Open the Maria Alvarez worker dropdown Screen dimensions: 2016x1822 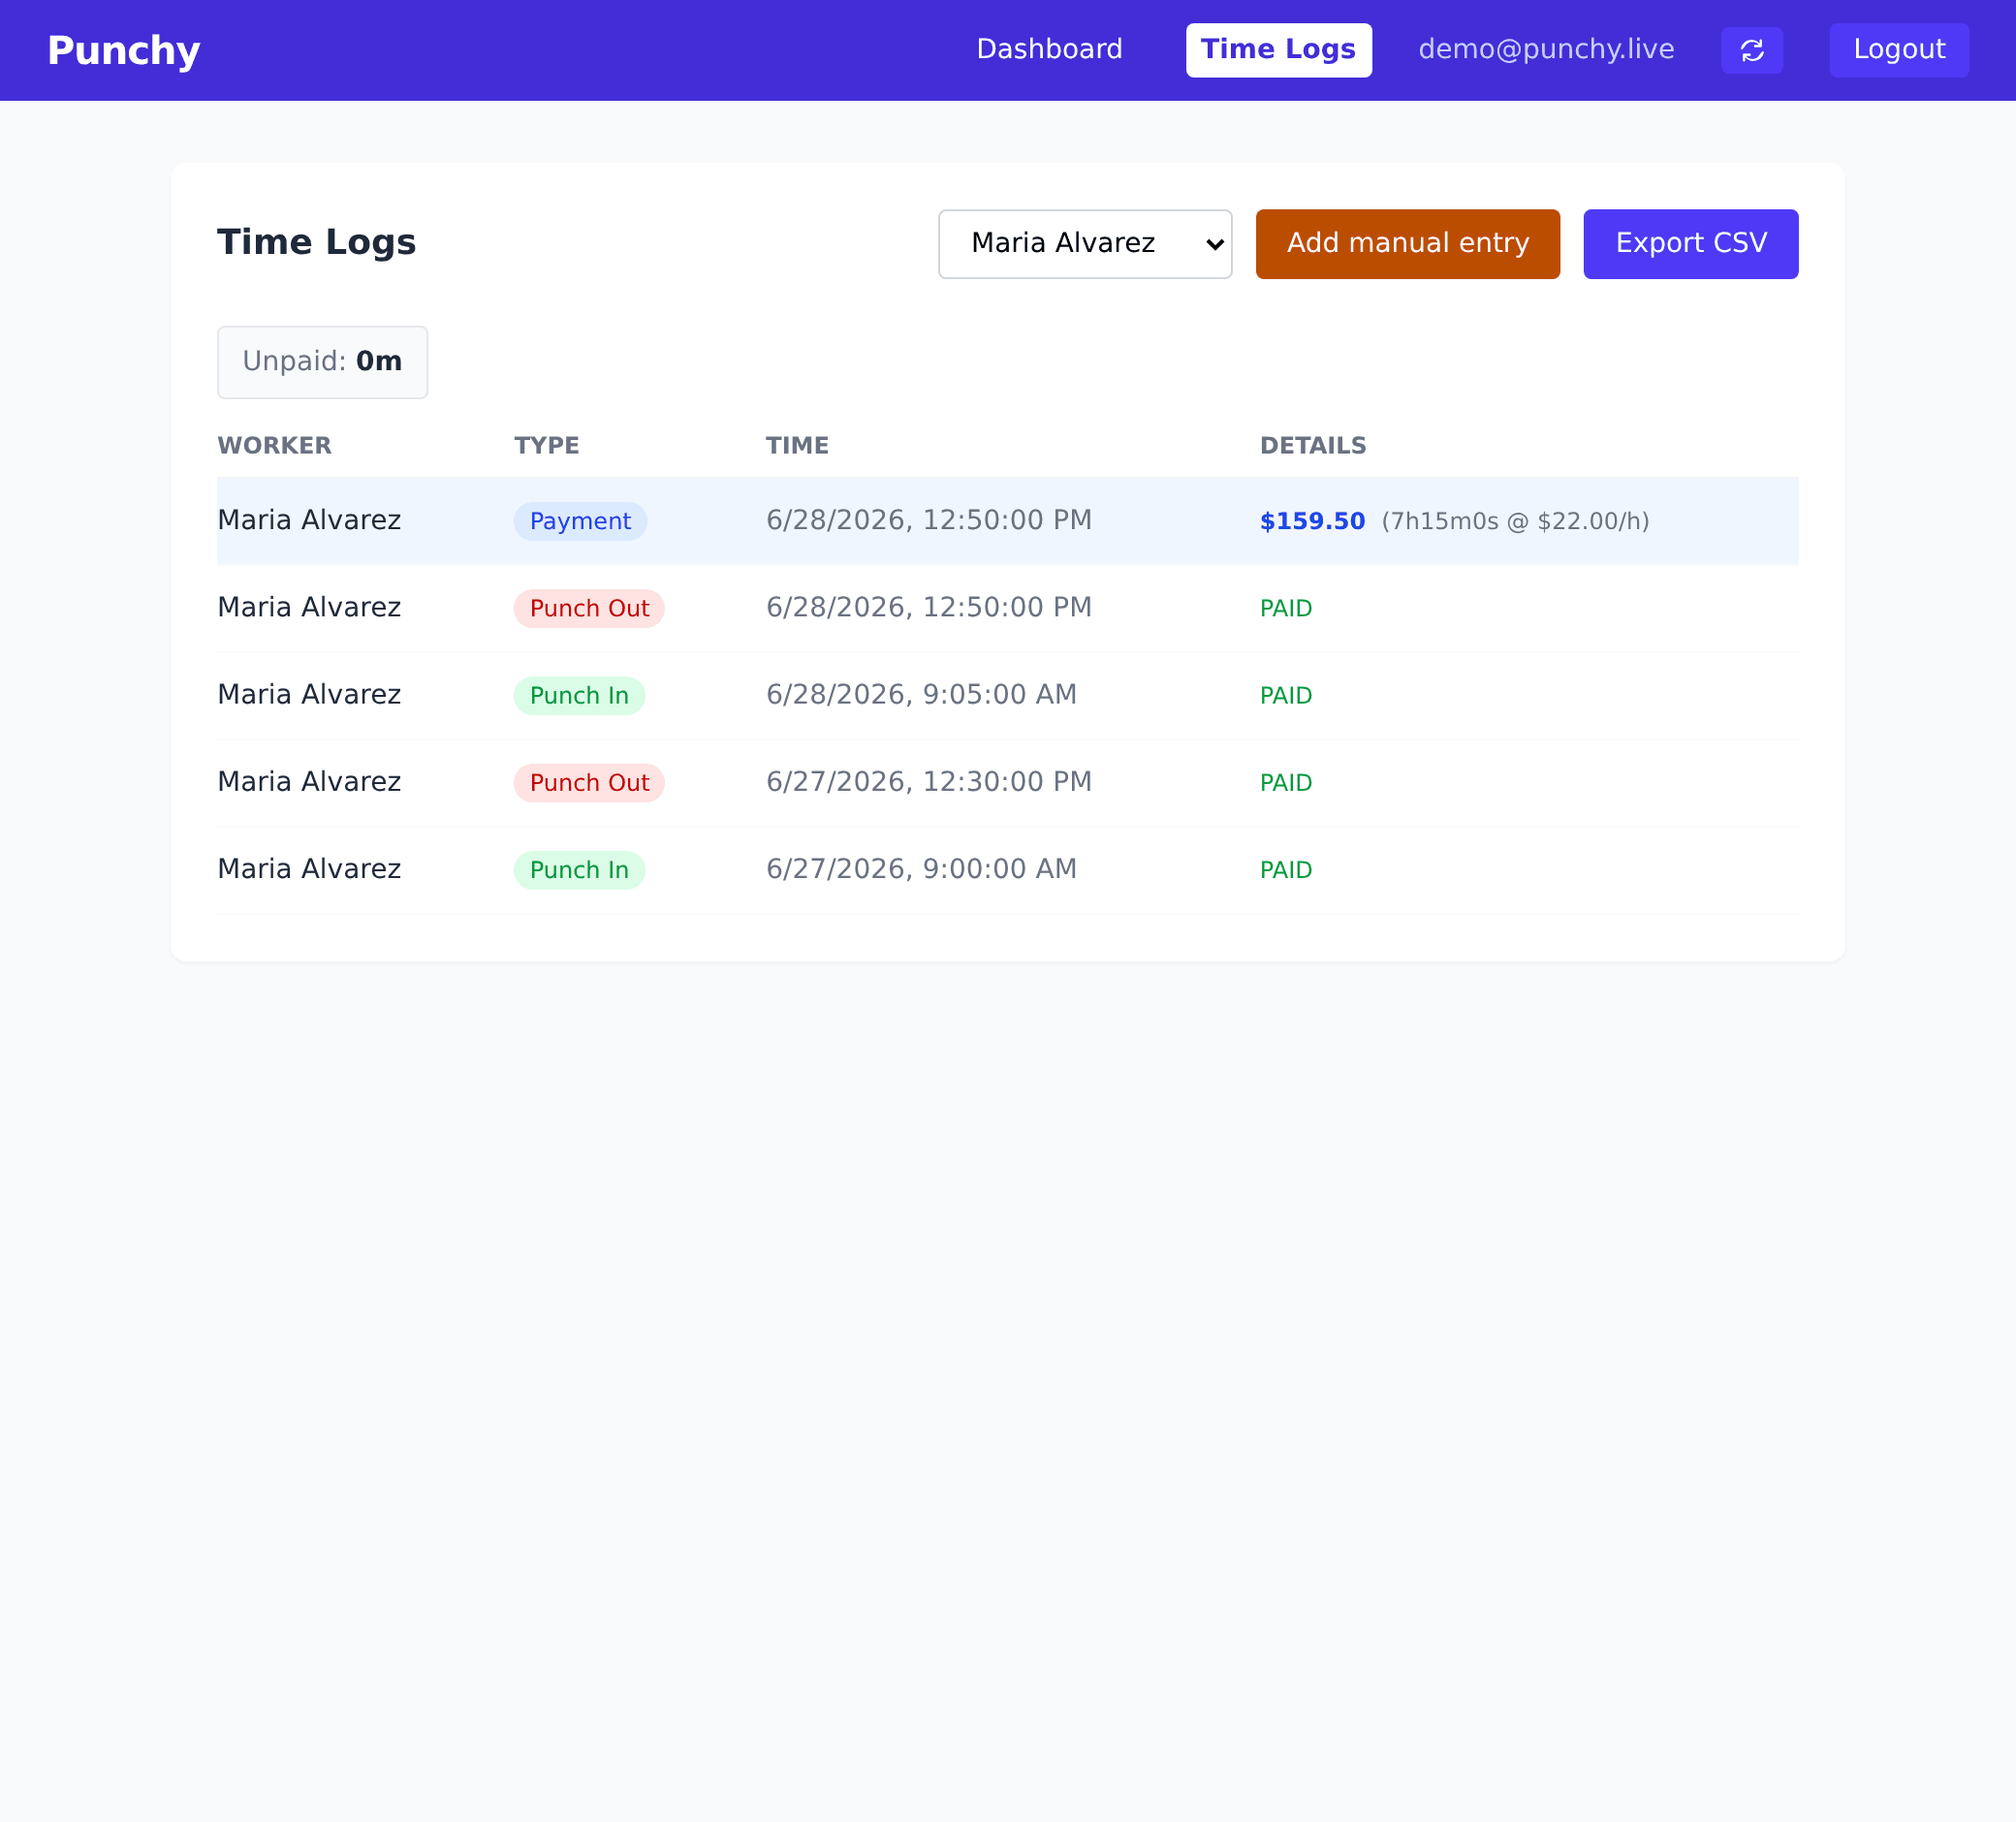(1085, 244)
